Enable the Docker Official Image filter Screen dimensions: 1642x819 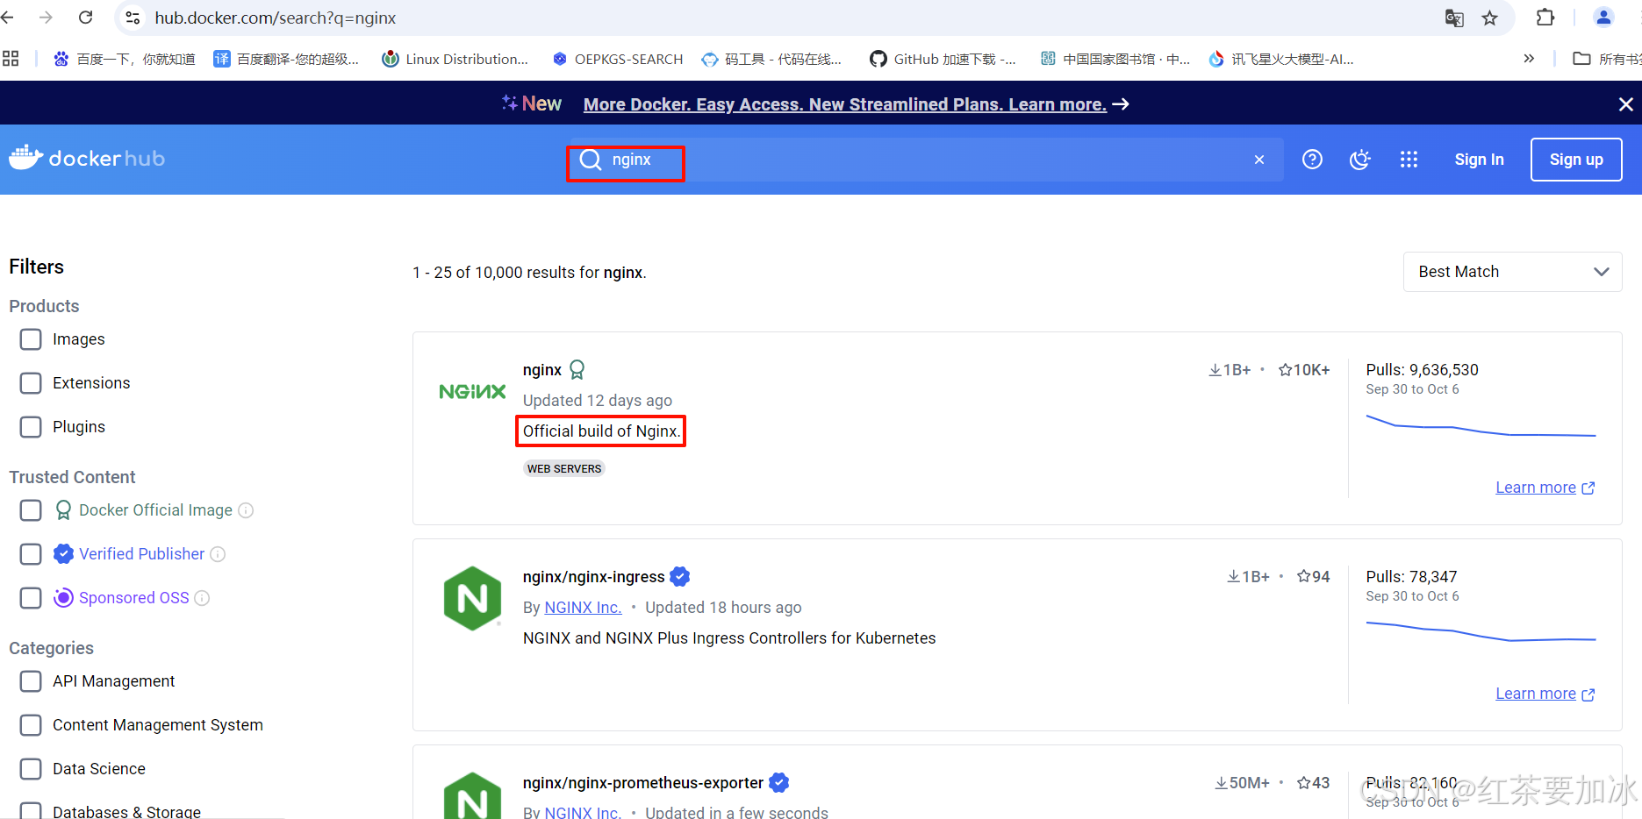(31, 510)
